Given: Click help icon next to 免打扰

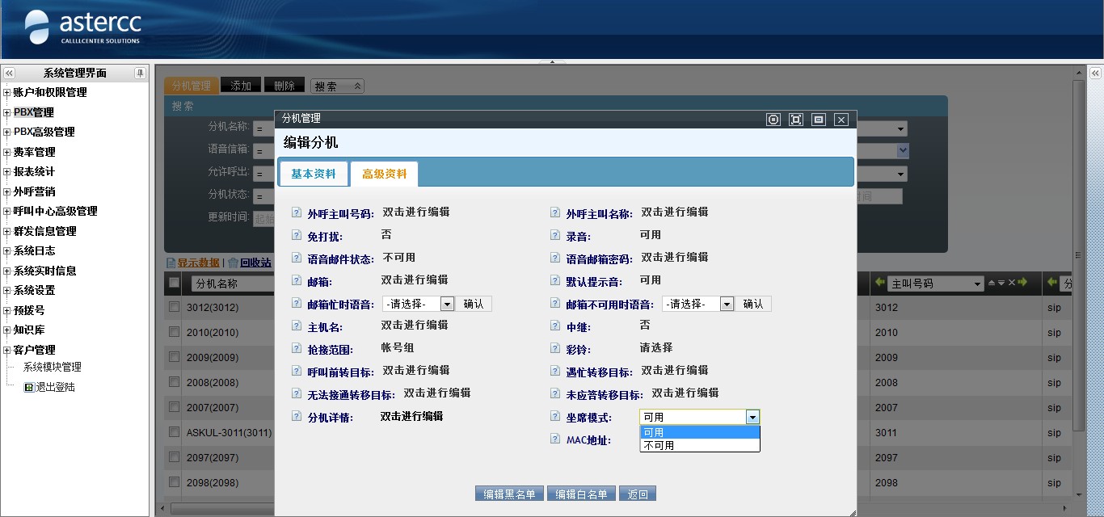Looking at the screenshot, I should pos(297,236).
